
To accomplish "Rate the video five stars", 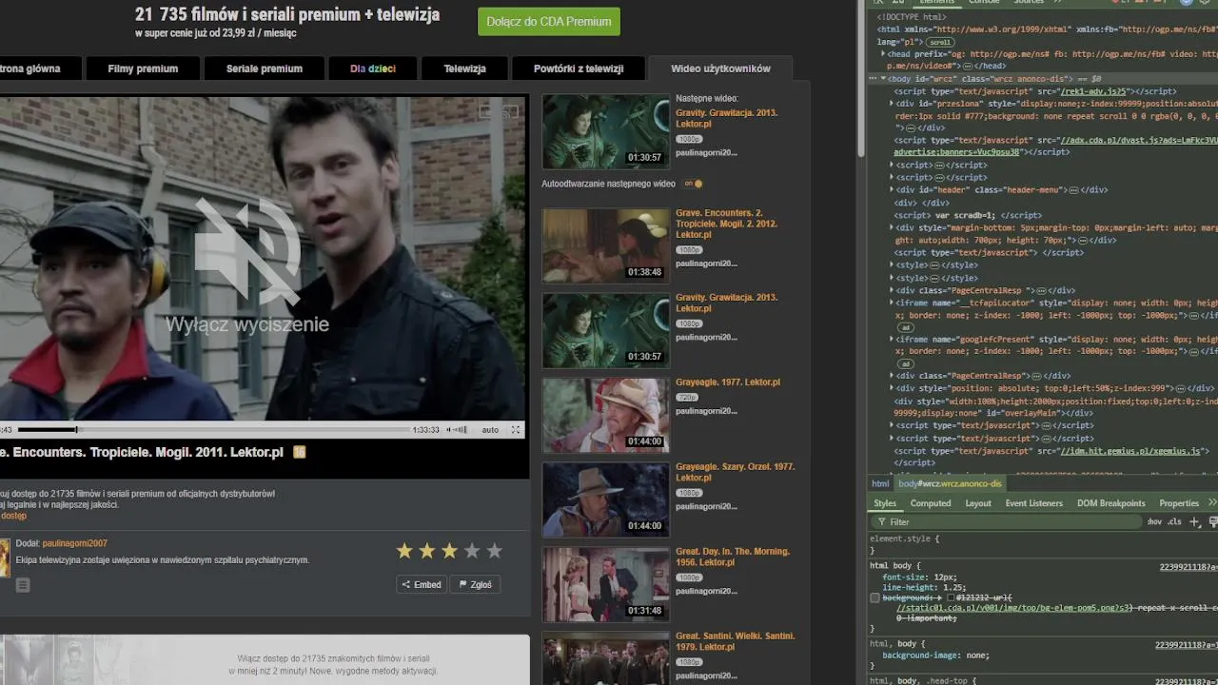I will click(494, 551).
